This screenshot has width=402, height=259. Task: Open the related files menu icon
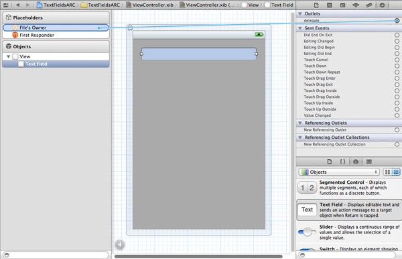5,5
